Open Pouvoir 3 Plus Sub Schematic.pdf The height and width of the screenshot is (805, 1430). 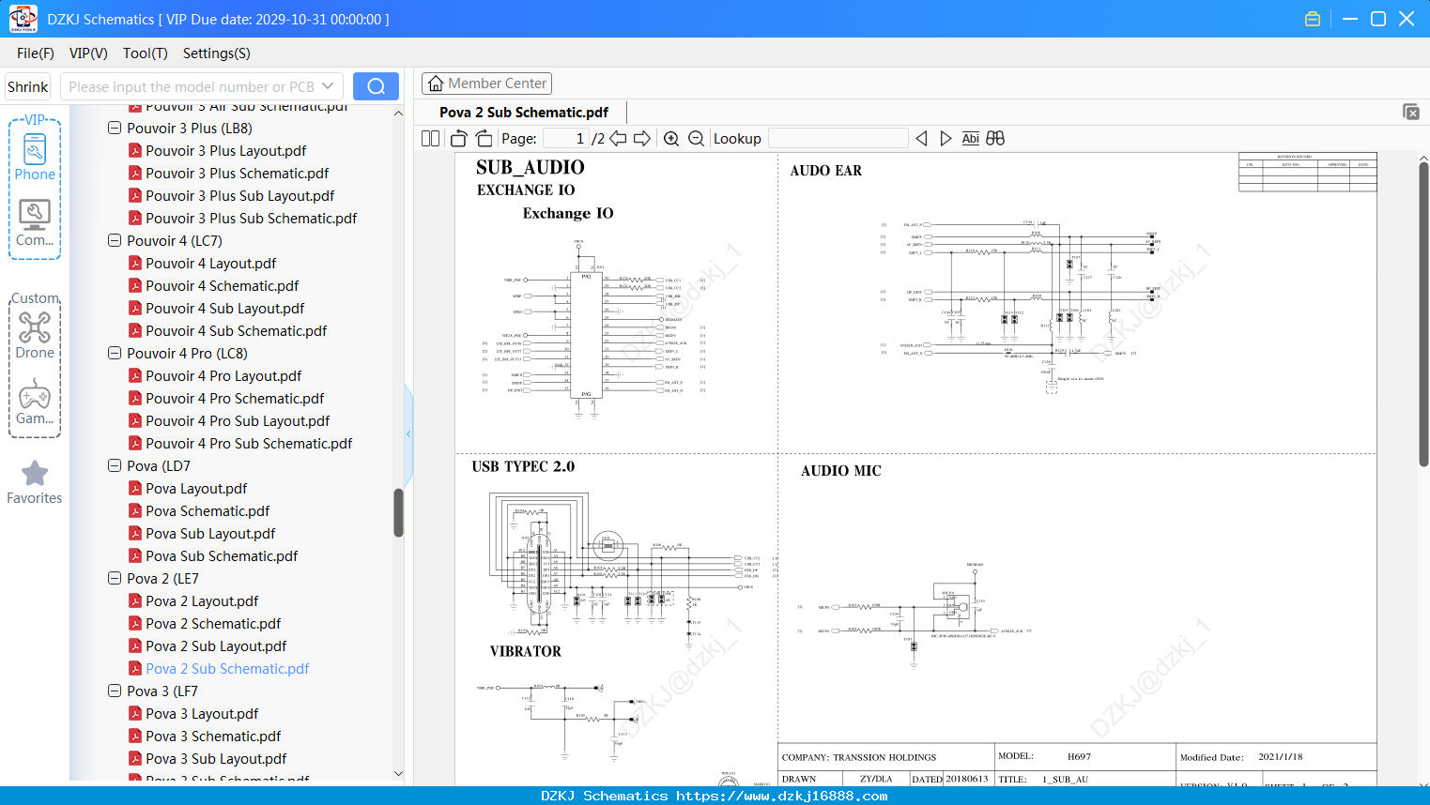click(x=251, y=219)
